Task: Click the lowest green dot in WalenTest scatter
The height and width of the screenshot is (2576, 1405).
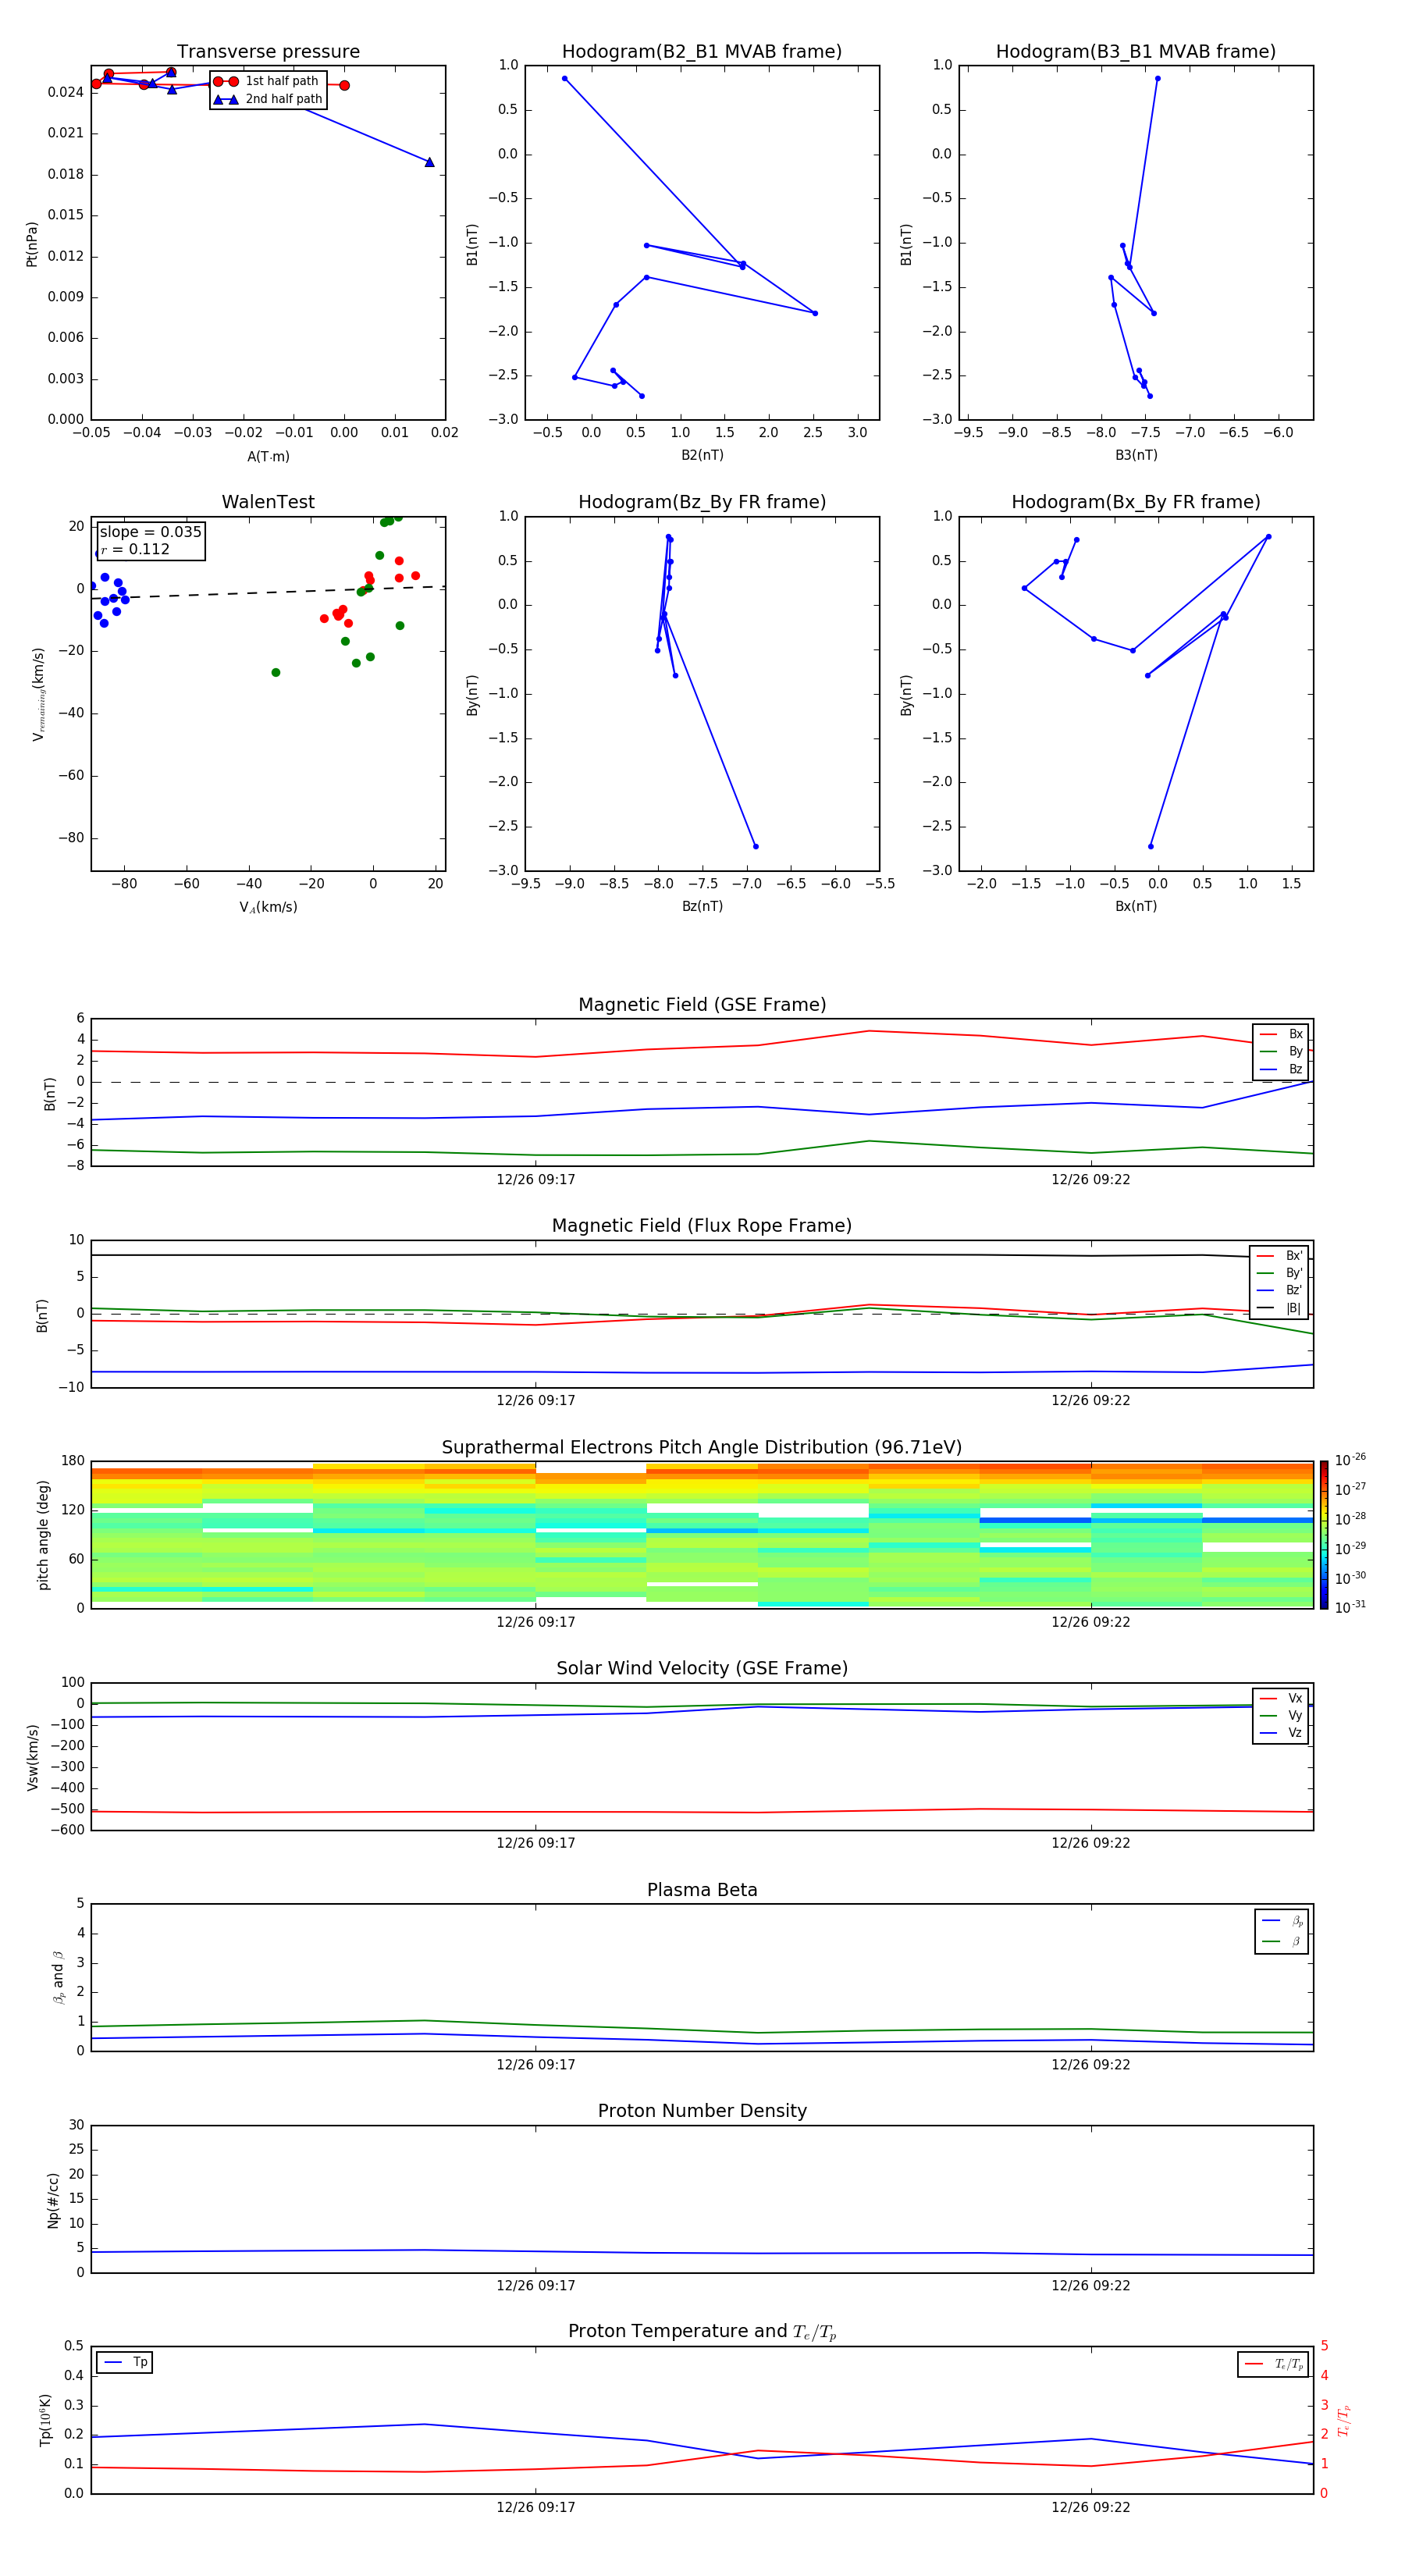Action: click(276, 673)
